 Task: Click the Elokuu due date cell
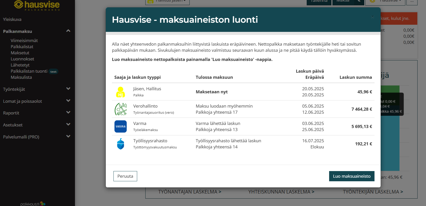tap(317, 147)
